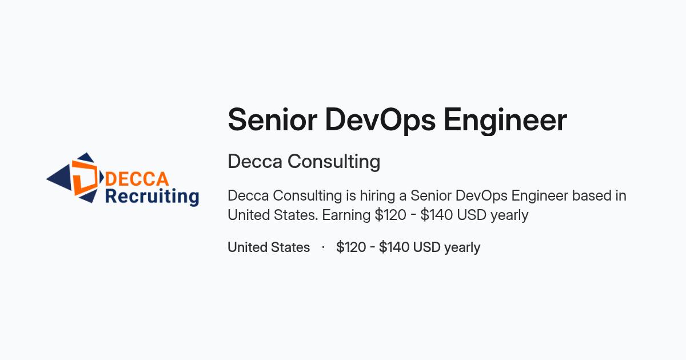Select the bold $120 - $140 USD yearly salary tag
Viewport: 686px width, 360px height.
pyautogui.click(x=408, y=247)
